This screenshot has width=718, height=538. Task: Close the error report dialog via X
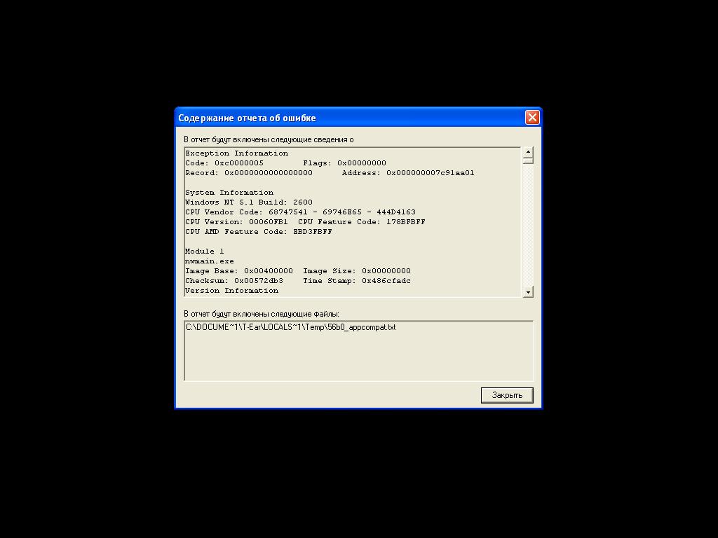pos(532,118)
